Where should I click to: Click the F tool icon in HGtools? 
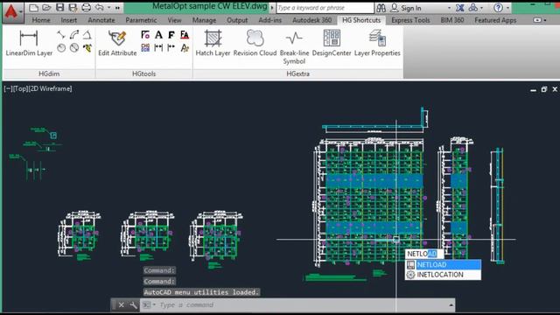(171, 35)
